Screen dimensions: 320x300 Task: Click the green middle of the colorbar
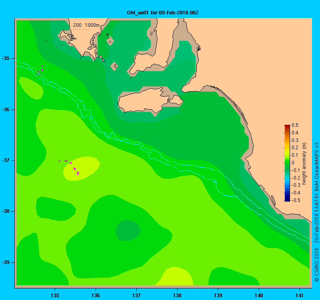click(287, 163)
